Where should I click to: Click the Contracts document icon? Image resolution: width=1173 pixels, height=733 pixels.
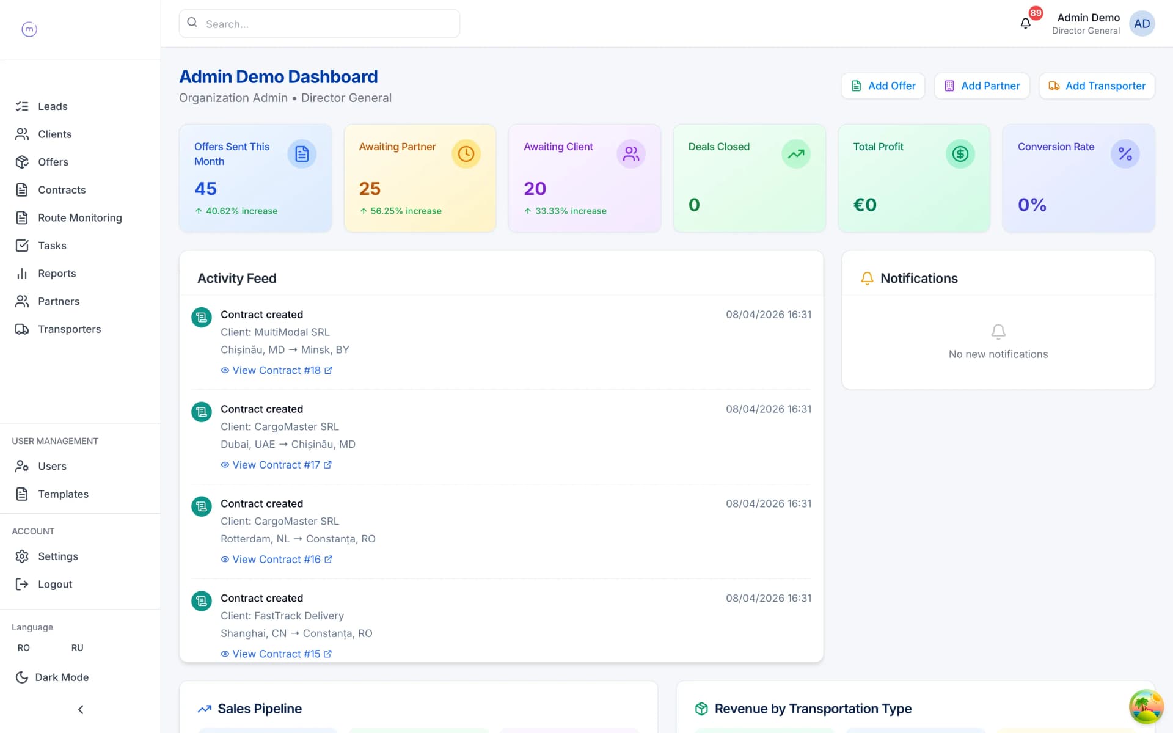click(22, 190)
